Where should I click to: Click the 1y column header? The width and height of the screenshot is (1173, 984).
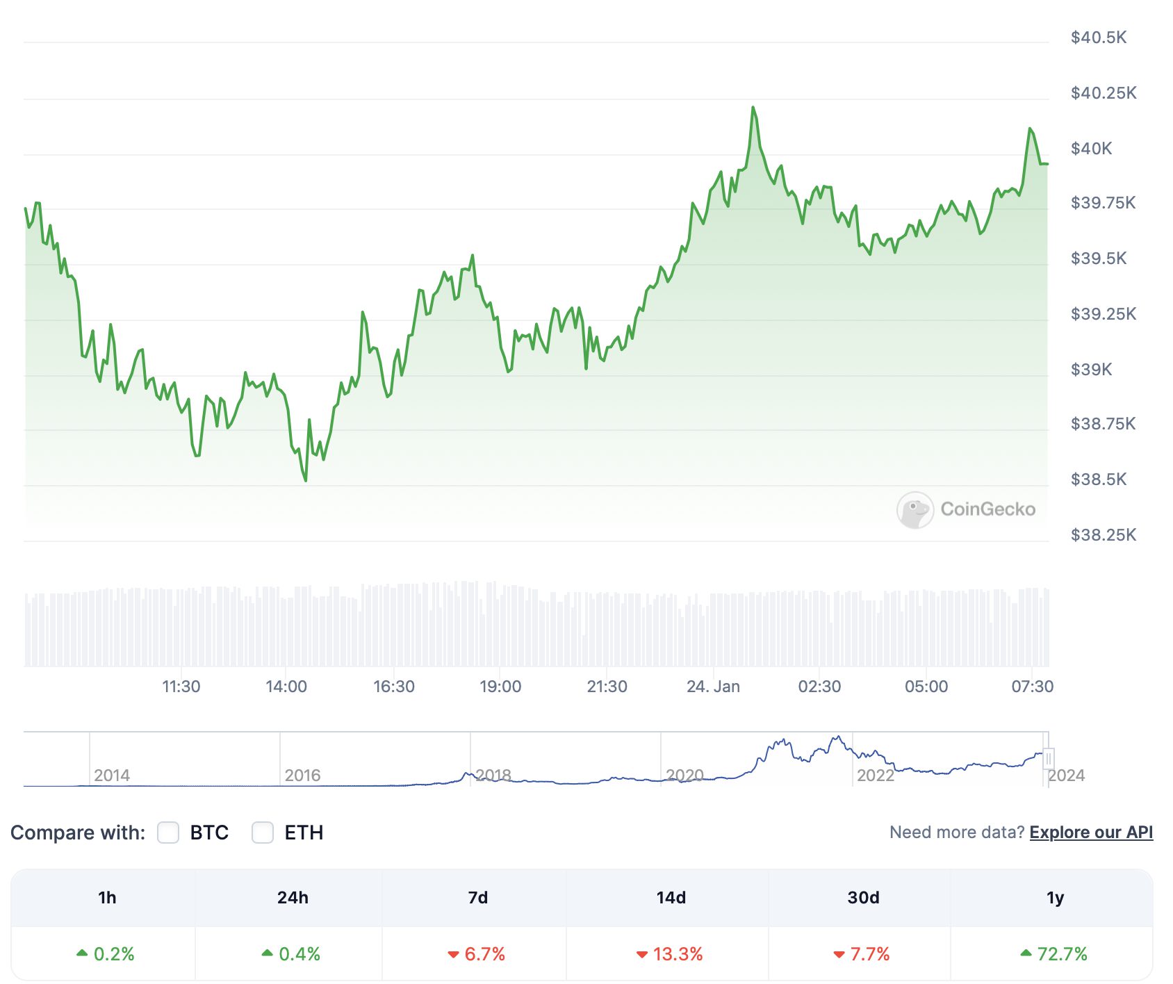[x=1055, y=898]
